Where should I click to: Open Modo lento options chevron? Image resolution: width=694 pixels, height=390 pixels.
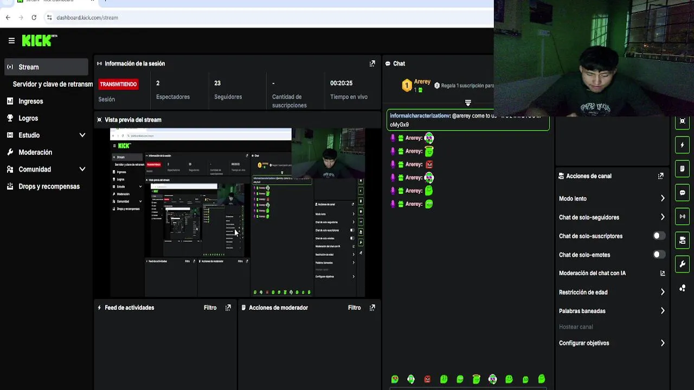663,199
